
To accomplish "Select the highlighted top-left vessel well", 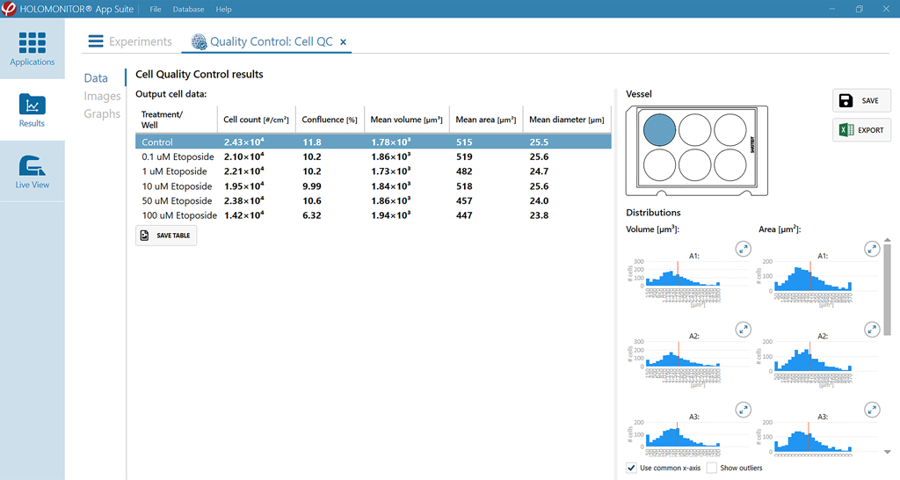I will tap(659, 130).
